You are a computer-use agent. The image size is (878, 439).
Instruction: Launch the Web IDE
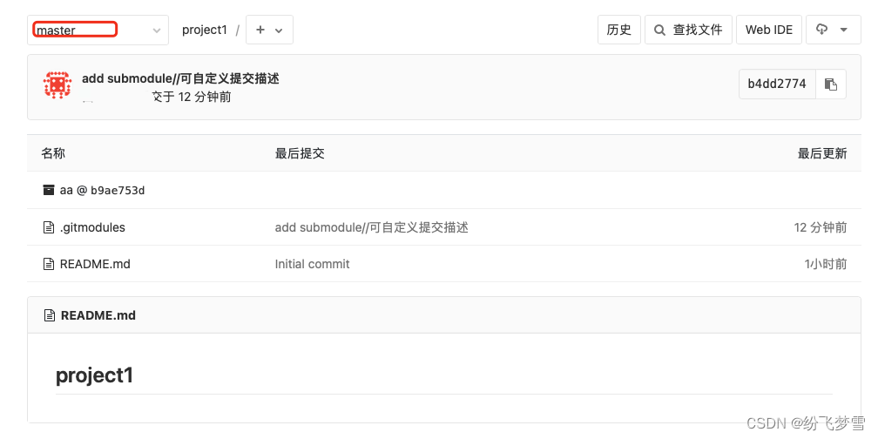(x=769, y=30)
